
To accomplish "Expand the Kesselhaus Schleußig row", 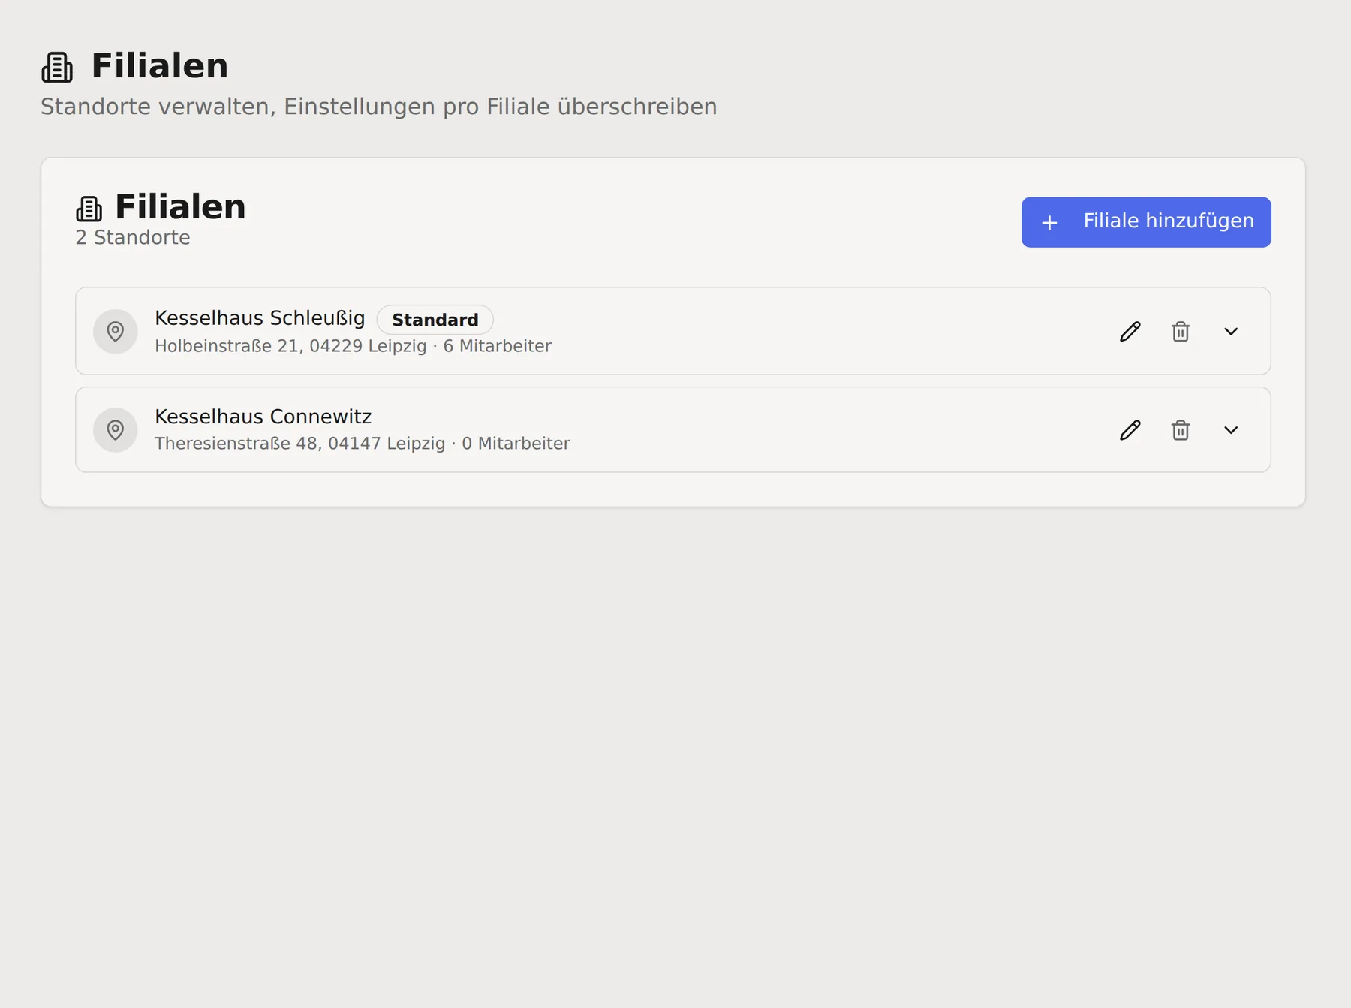I will [x=1231, y=332].
